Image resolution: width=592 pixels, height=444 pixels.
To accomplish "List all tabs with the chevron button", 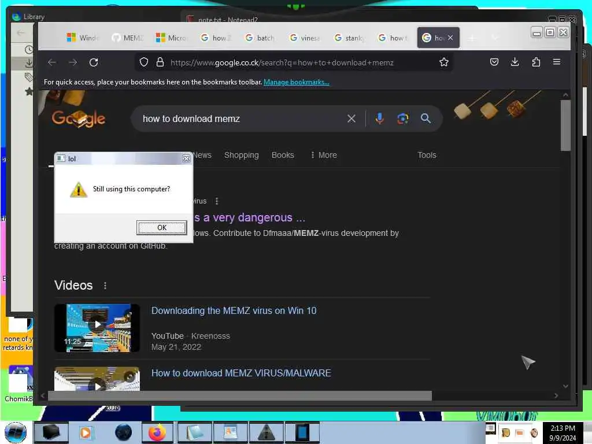I will [x=495, y=38].
